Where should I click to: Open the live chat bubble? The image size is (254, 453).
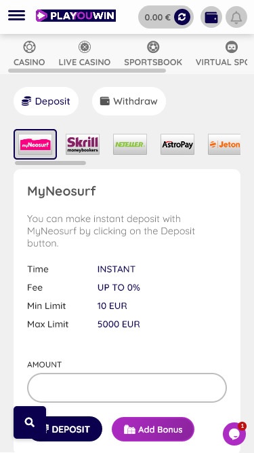coord(234,433)
